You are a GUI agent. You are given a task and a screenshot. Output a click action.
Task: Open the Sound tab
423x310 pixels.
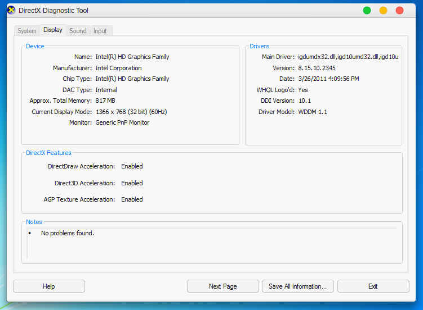click(78, 31)
